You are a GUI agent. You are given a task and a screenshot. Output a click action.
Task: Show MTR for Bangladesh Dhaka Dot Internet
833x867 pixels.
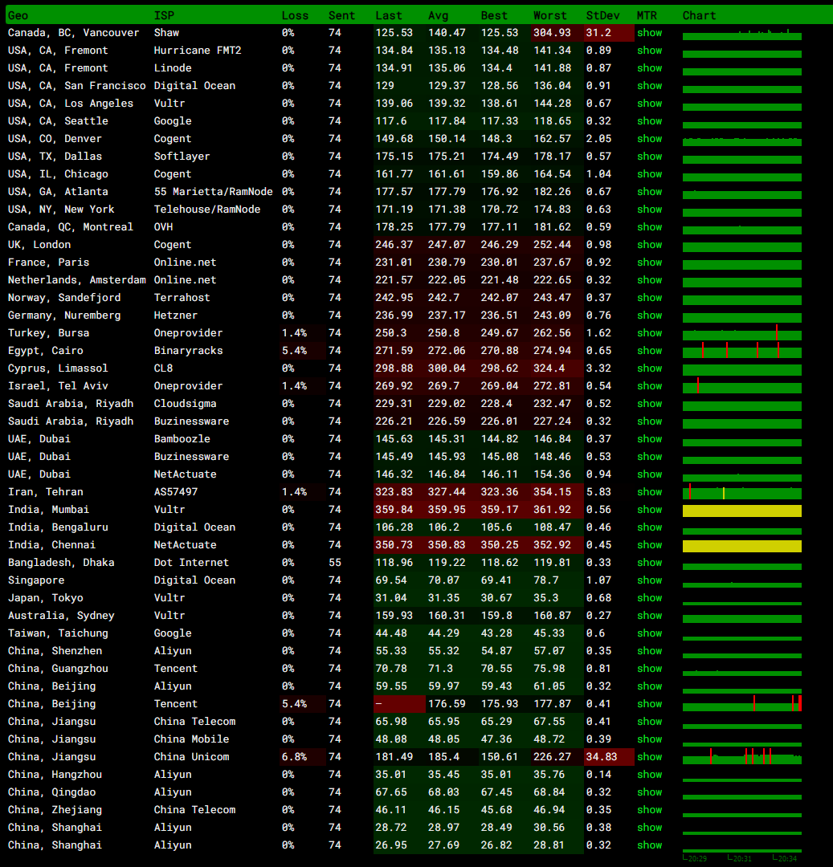(x=649, y=563)
